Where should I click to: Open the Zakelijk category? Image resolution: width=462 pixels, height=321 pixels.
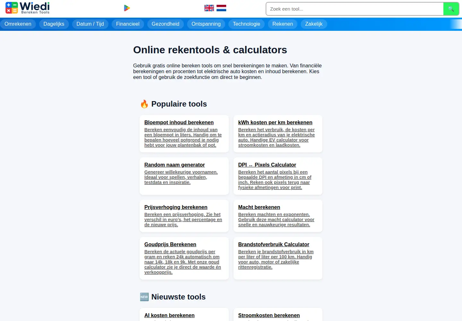pos(314,24)
